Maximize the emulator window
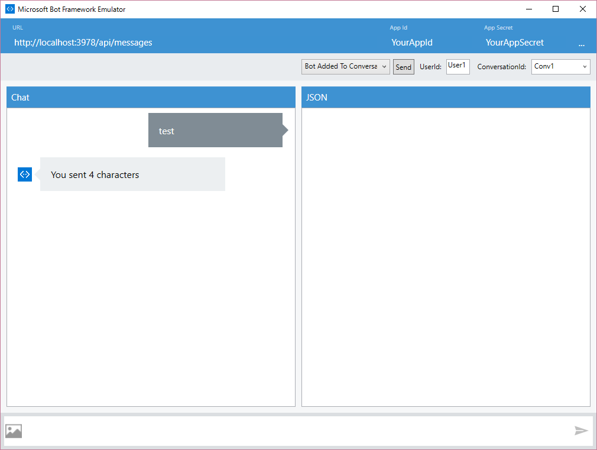The image size is (597, 450). coord(556,9)
